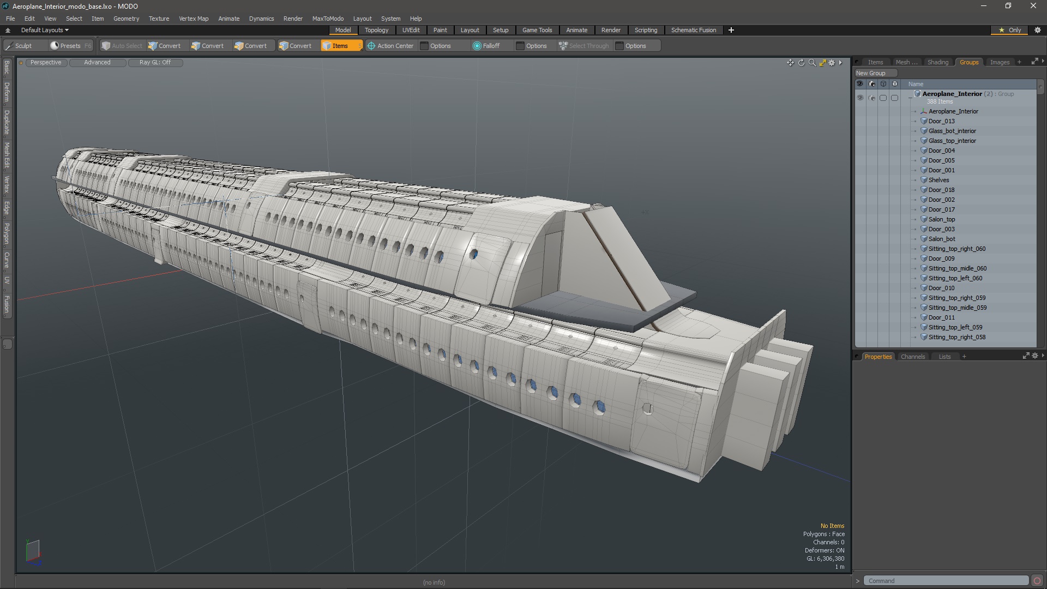The height and width of the screenshot is (589, 1047).
Task: Open the Default Layouts dropdown
Action: tap(43, 30)
